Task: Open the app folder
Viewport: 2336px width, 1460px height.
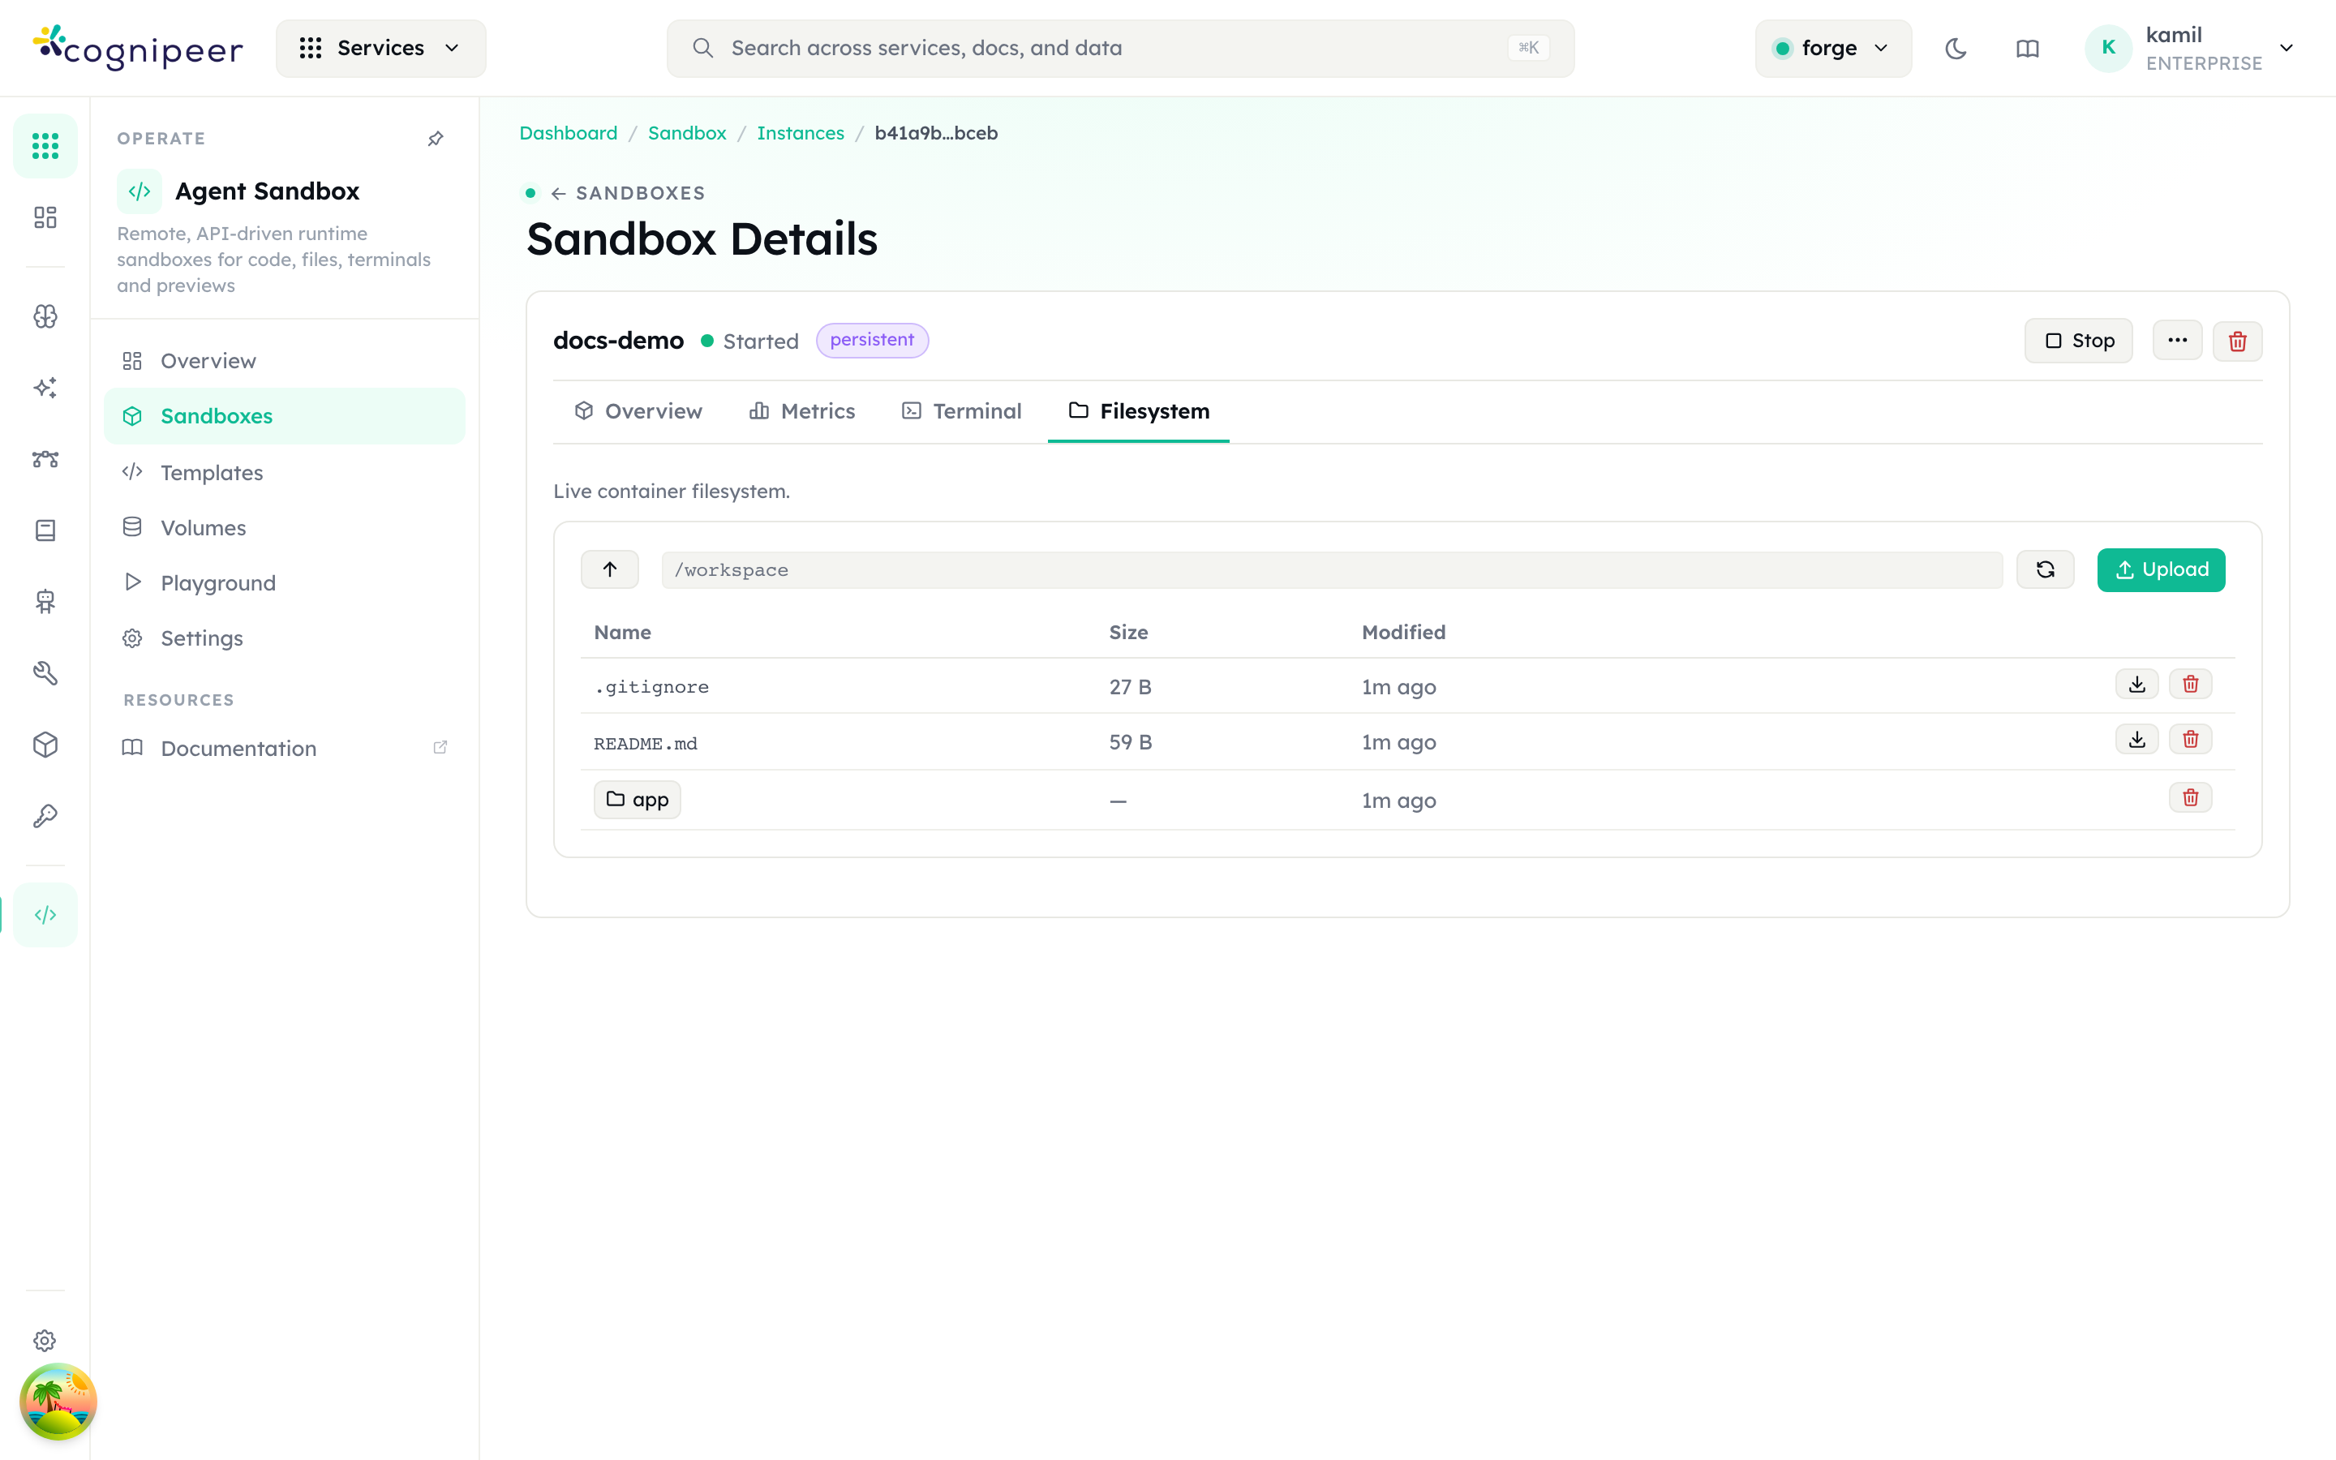Action: coord(637,800)
